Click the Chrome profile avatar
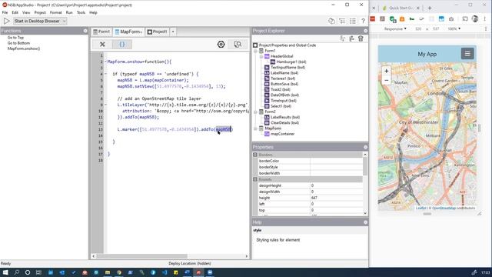Image resolution: width=492 pixels, height=277 pixels. point(475,19)
